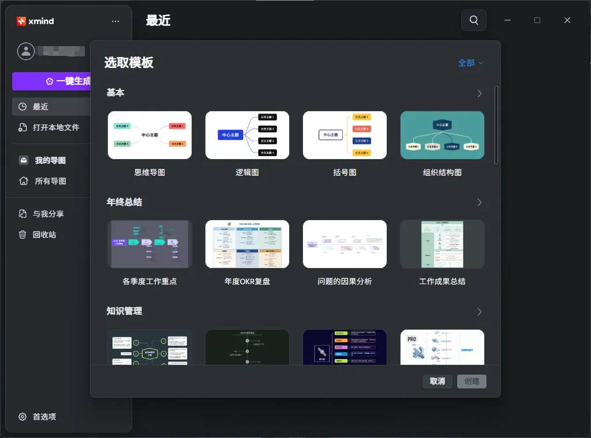The image size is (591, 438).
Task: Select the 年度OKR复盘 template thumbnail
Action: click(x=247, y=244)
